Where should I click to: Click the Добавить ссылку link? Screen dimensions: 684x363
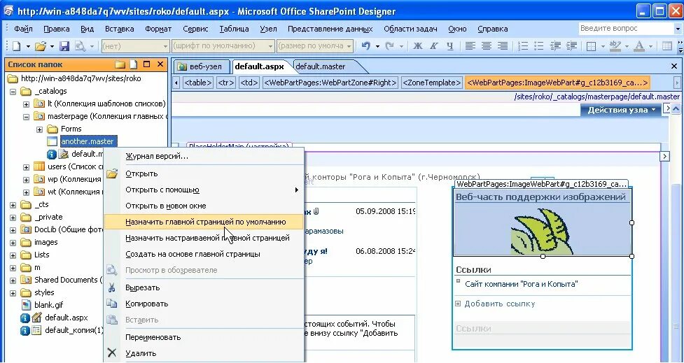pyautogui.click(x=499, y=304)
